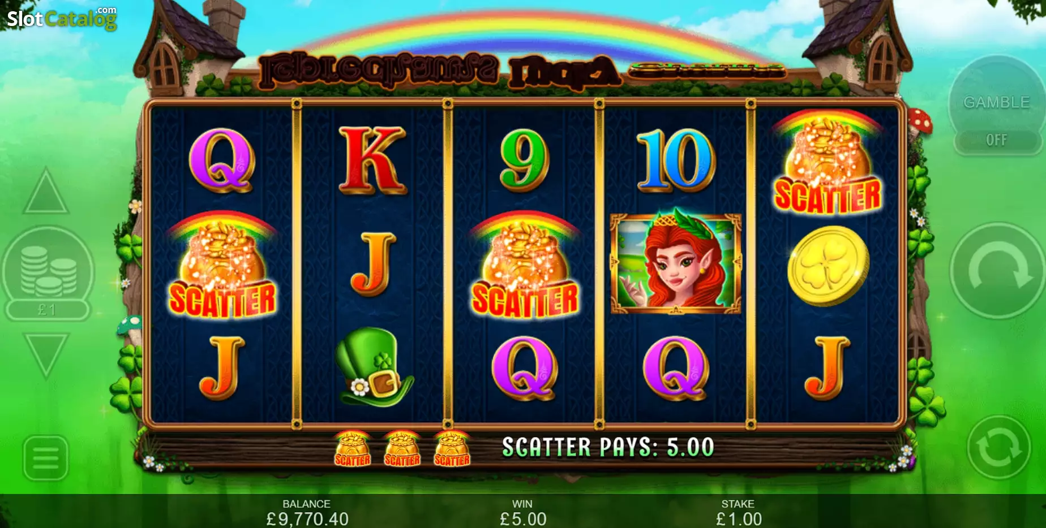1046x528 pixels.
Task: Click the green 9 symbol
Action: click(524, 160)
